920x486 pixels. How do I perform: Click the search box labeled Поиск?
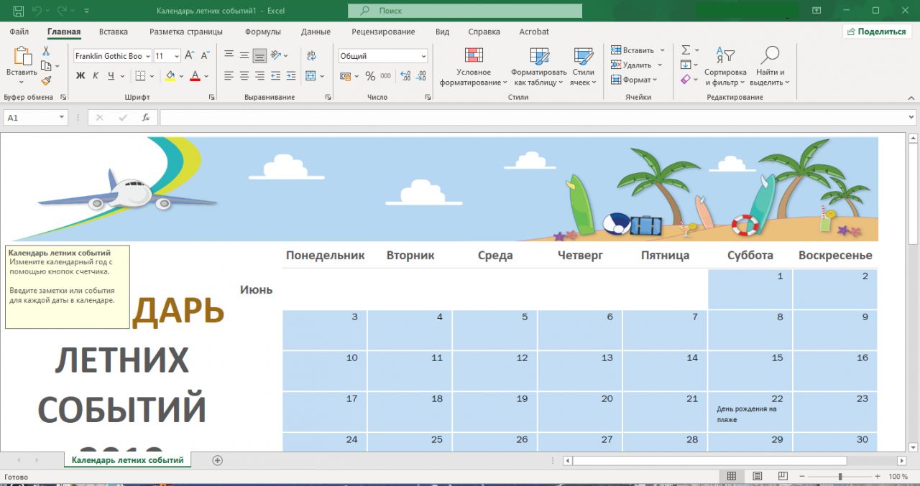[x=465, y=11]
